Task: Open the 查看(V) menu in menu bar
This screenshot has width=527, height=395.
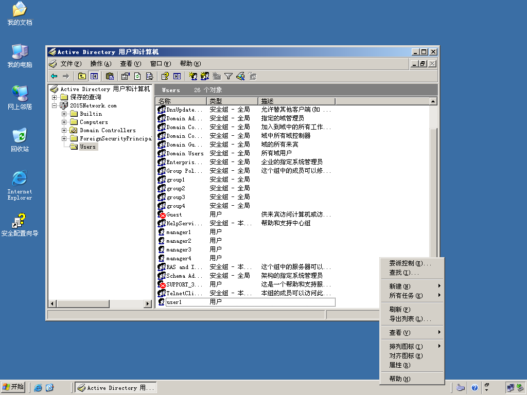Action: (x=130, y=63)
